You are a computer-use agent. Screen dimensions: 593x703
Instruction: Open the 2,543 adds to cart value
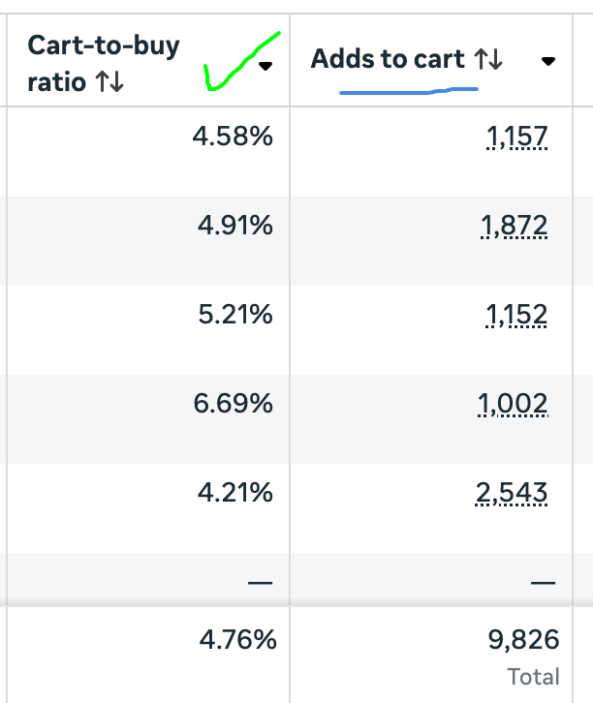(x=512, y=494)
